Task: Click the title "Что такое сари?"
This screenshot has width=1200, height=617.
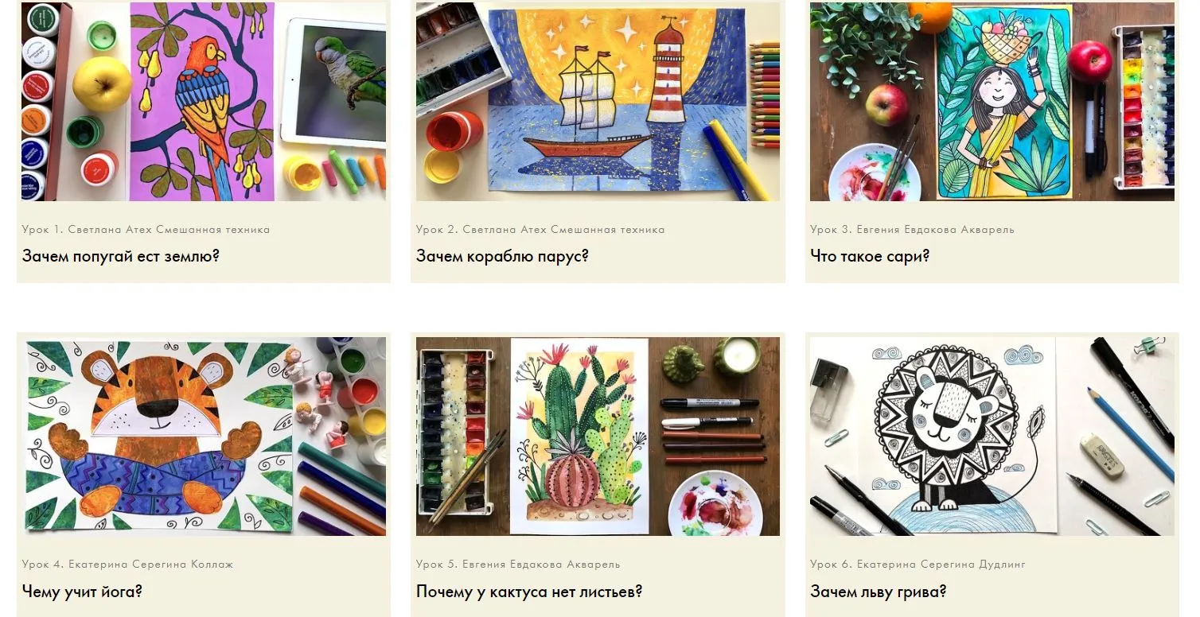Action: pos(870,256)
